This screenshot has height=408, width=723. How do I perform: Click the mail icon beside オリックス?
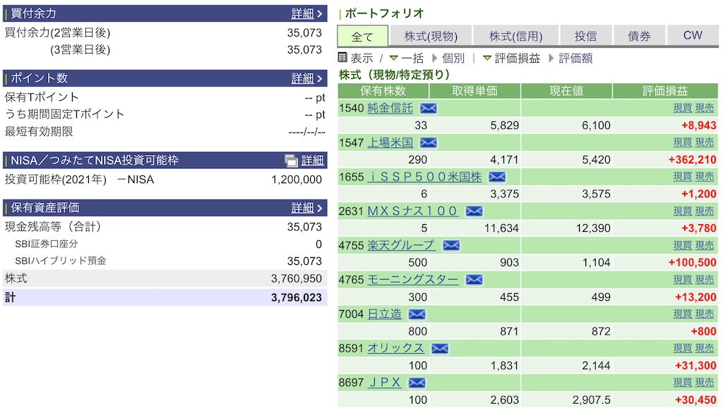[439, 348]
